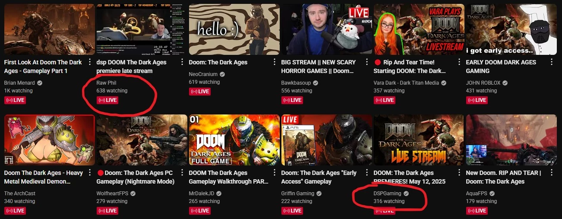This screenshot has width=562, height=219.
Task: Click the LIVE badge under AquaFPS
Action: click(x=477, y=211)
